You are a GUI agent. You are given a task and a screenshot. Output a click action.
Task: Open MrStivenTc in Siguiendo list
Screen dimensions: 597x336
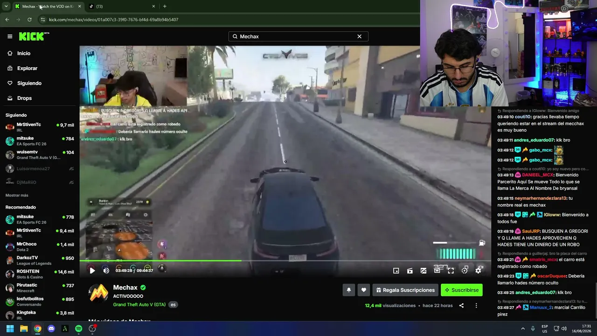[40, 127]
